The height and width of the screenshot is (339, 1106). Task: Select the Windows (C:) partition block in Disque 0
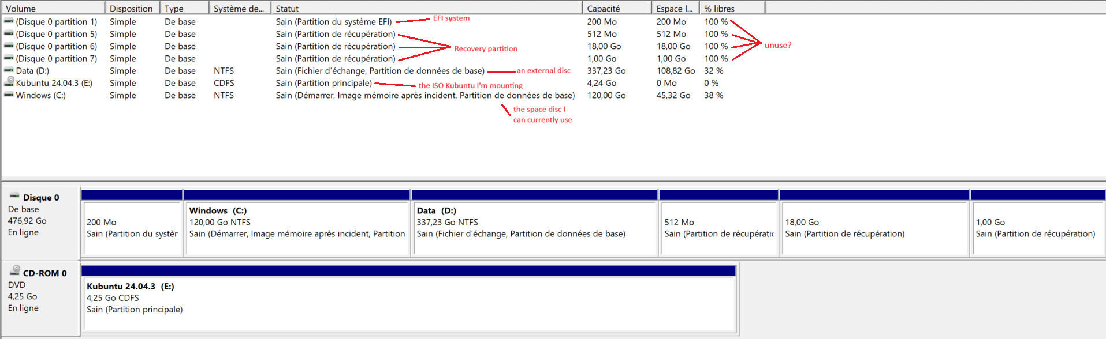pos(297,228)
